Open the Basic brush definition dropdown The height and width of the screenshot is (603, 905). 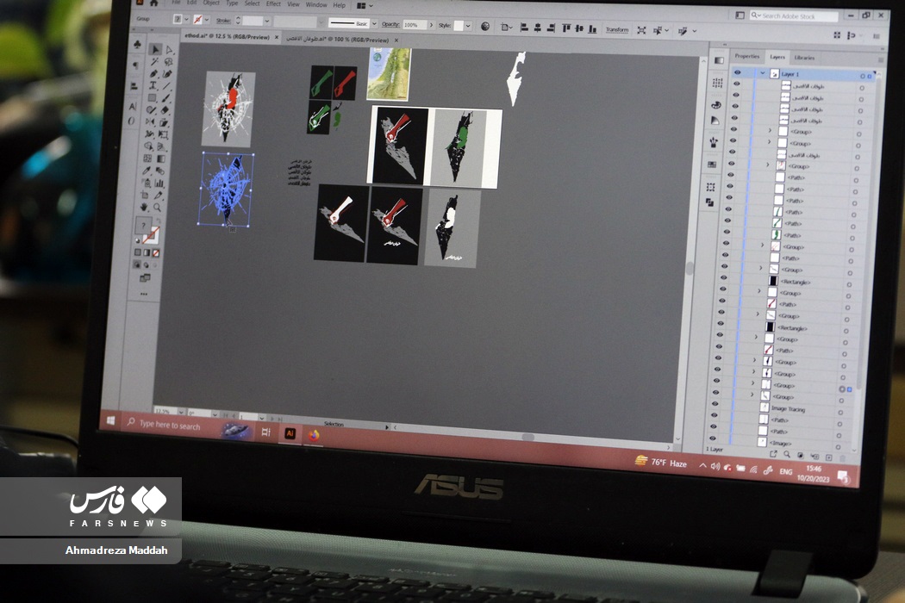tap(375, 23)
